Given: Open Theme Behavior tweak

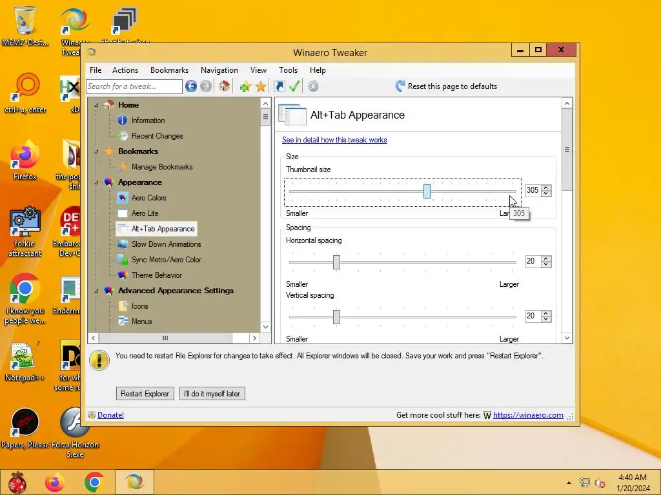Looking at the screenshot, I should [157, 275].
